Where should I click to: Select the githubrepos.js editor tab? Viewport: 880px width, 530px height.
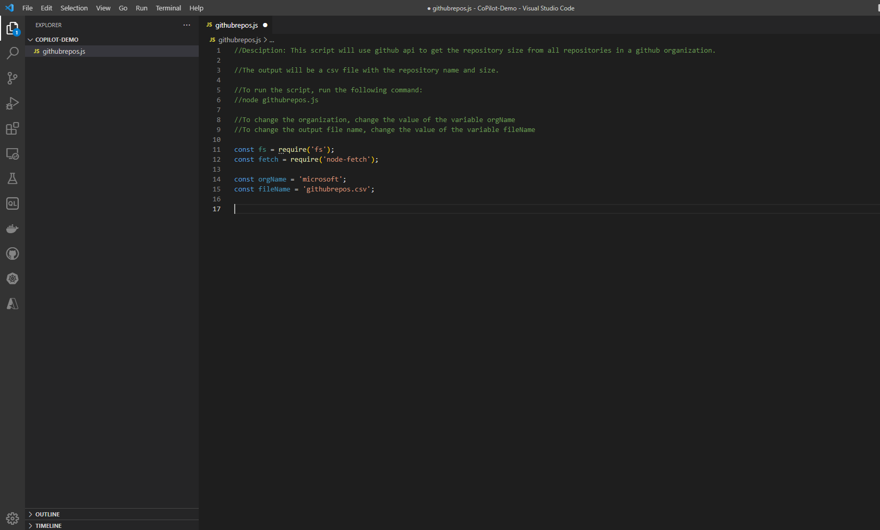(236, 25)
